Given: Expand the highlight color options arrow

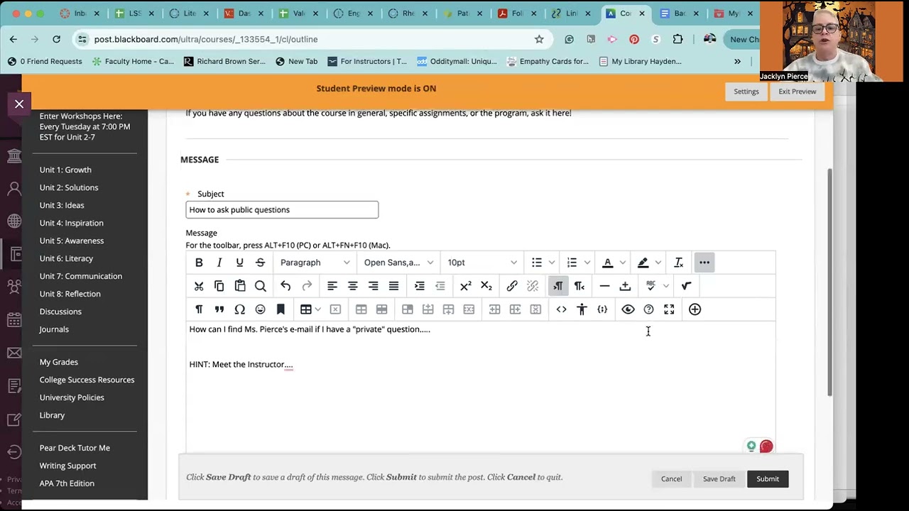Looking at the screenshot, I should click(x=658, y=263).
